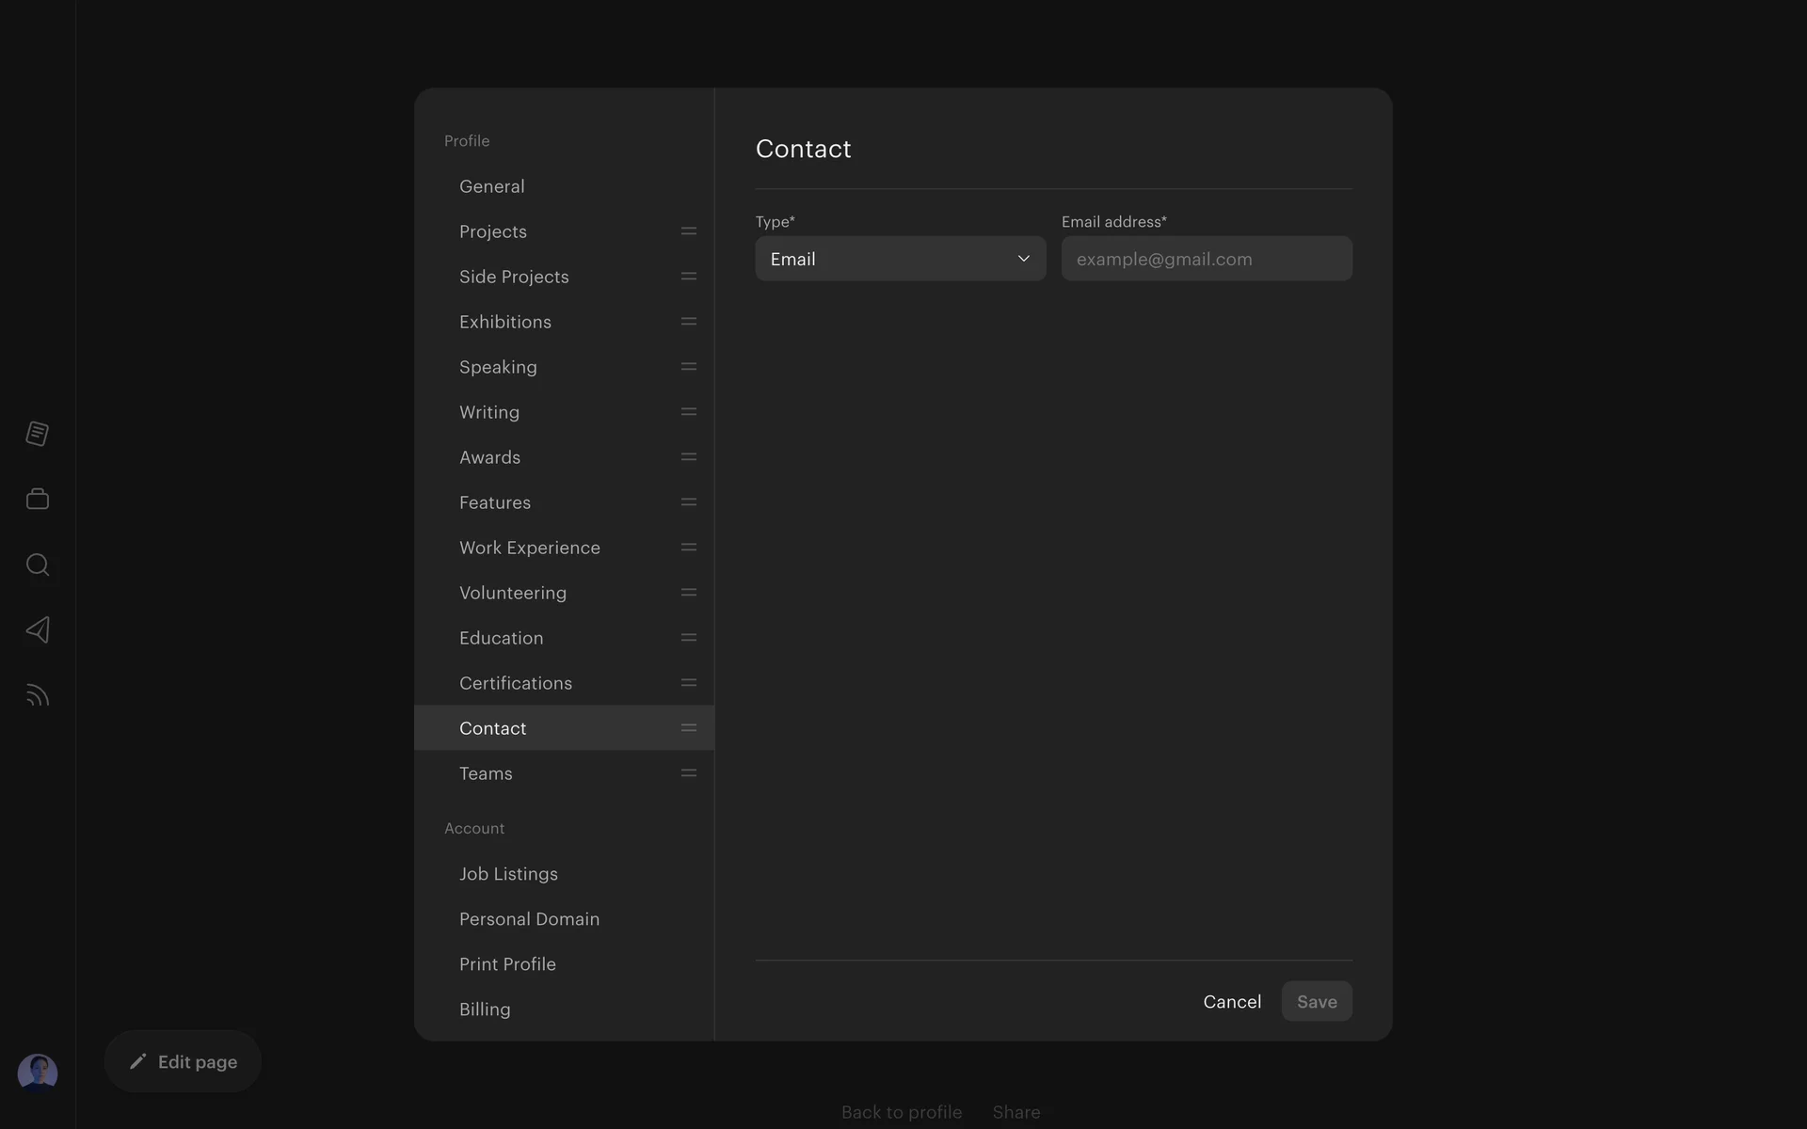Open the search magnifier icon
This screenshot has height=1129, width=1807.
click(x=38, y=564)
